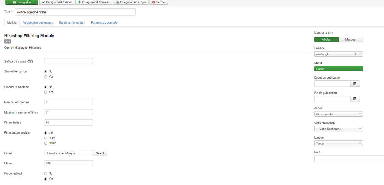Open the Ordre d'affichage dropdown
The image size is (384, 185).
pos(339,129)
